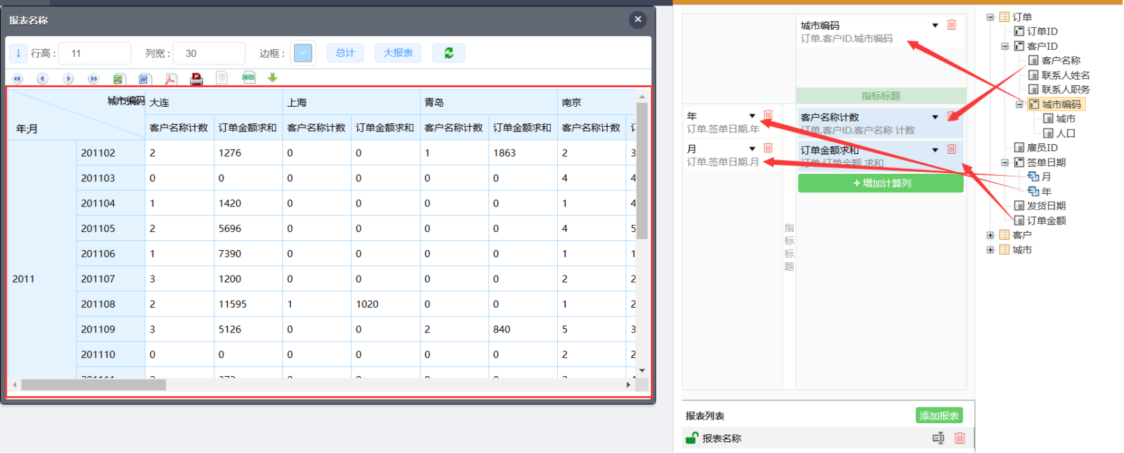
Task: Click the 列宽 input field
Action: [x=209, y=53]
